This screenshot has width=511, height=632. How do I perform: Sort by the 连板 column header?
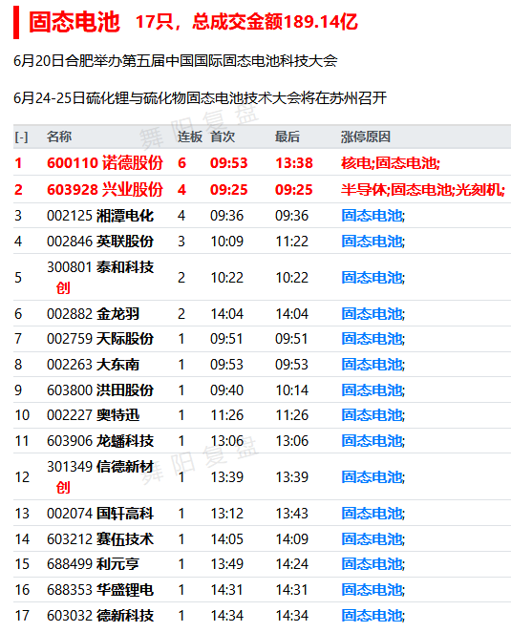click(190, 137)
